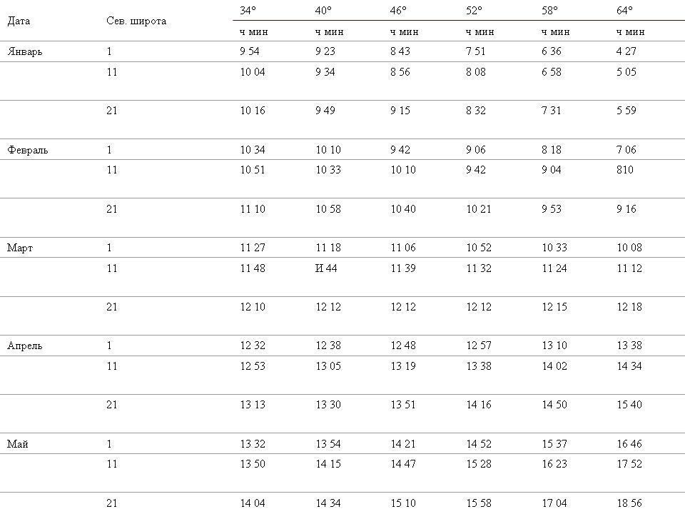Screen dimensions: 685x514
Task: Select the 40° latitude column header
Action: pos(324,11)
